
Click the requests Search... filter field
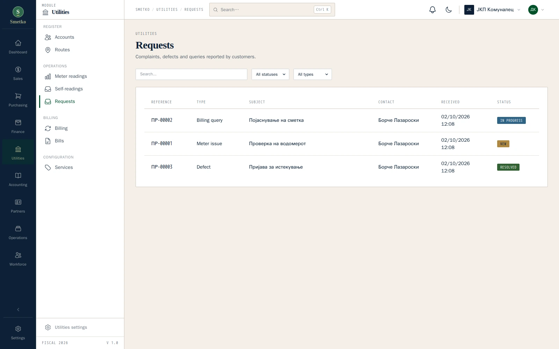(x=191, y=74)
